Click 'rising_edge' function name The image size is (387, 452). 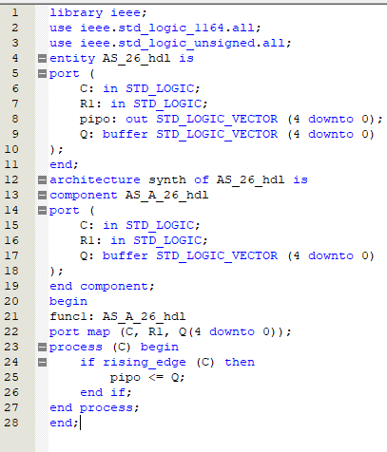(x=145, y=363)
